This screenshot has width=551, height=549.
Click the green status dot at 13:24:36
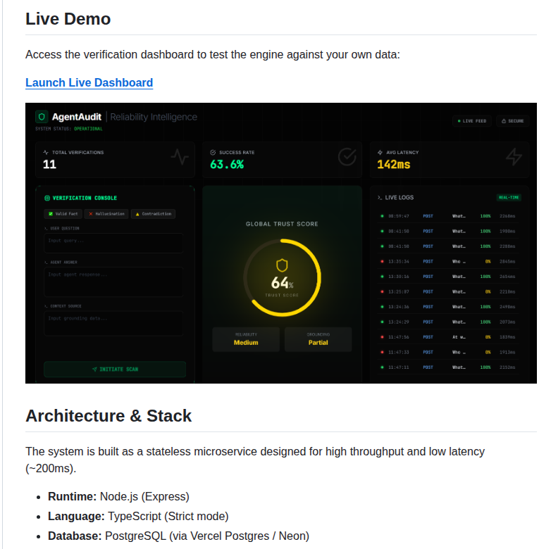click(x=382, y=307)
